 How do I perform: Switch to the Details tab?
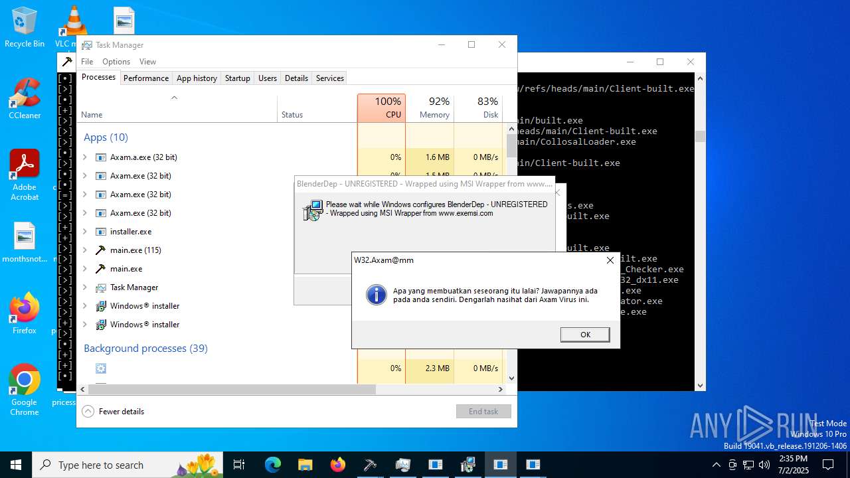(296, 78)
